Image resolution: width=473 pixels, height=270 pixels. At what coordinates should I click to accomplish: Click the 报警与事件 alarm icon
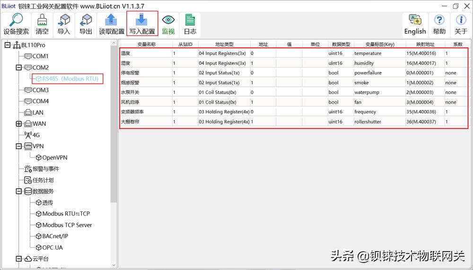point(28,169)
